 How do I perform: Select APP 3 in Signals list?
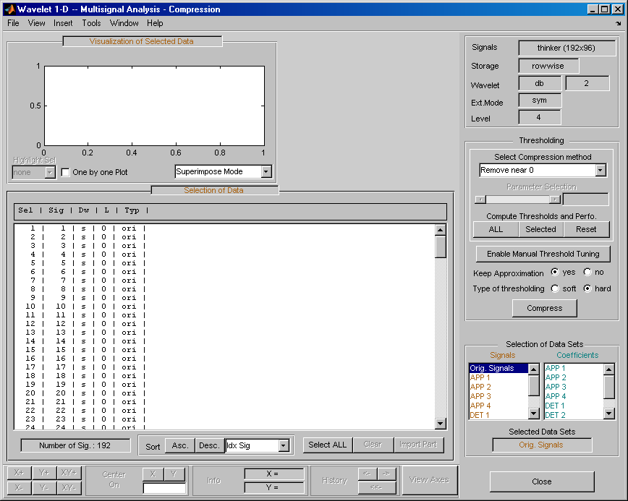(498, 396)
